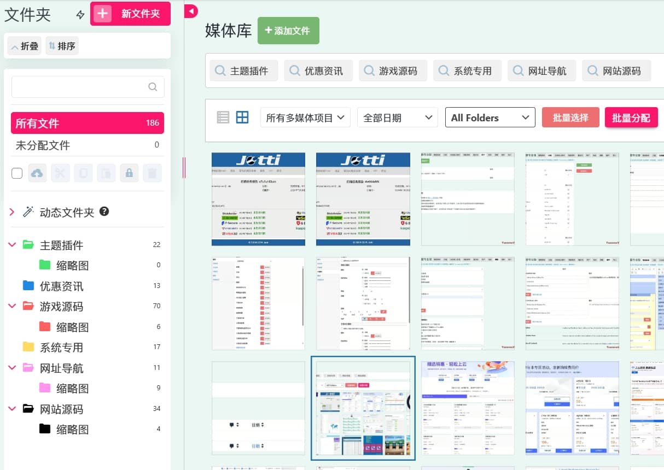Tick the select-all folders checkbox
The width and height of the screenshot is (664, 470).
17,173
